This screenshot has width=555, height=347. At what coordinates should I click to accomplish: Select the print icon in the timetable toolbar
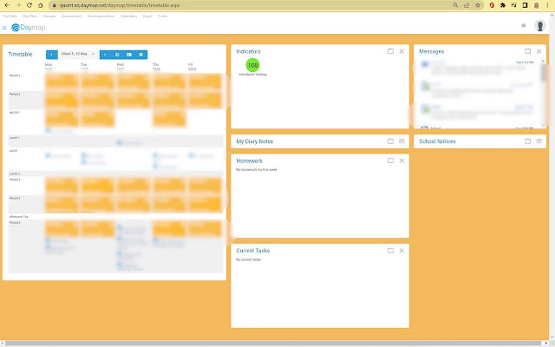pos(118,54)
